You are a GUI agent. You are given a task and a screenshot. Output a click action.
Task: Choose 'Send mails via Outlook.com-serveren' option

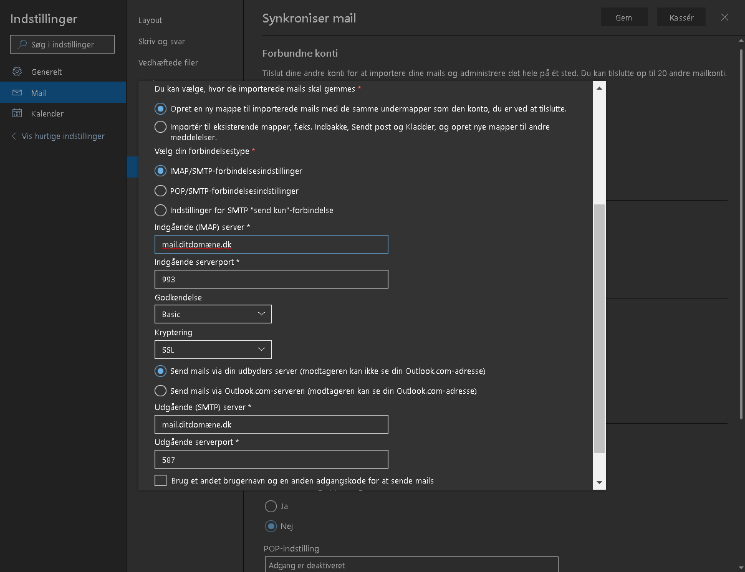click(x=160, y=391)
